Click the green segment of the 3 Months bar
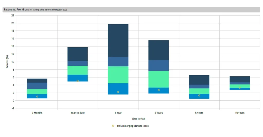The width and height of the screenshot is (263, 137). (x=37, y=91)
